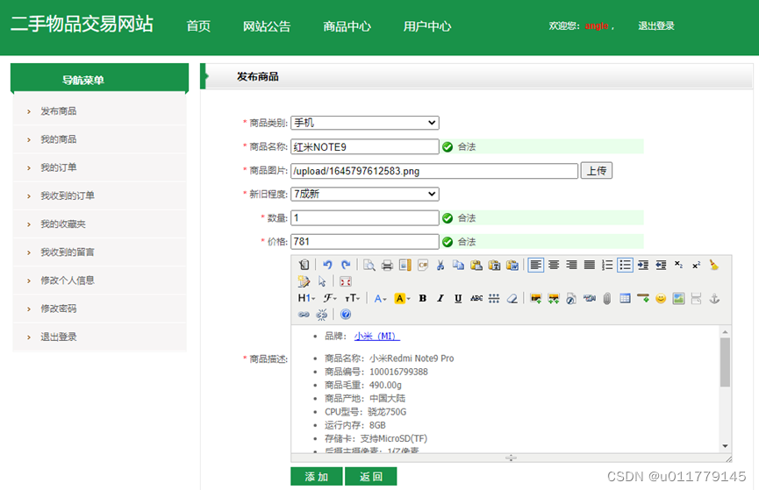
Task: Toggle underline formatting
Action: [x=458, y=298]
